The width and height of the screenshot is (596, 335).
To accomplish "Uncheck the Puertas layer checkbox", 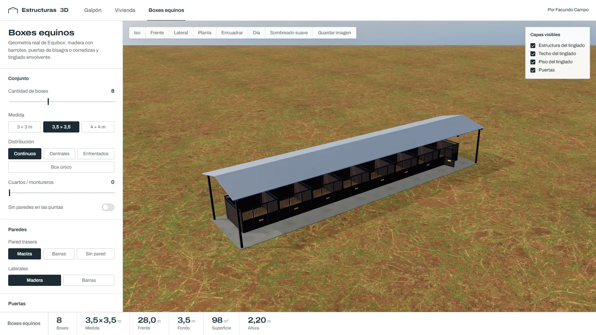I will [533, 70].
